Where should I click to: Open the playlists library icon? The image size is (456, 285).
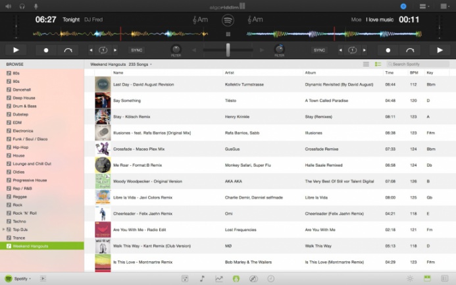coord(185,278)
